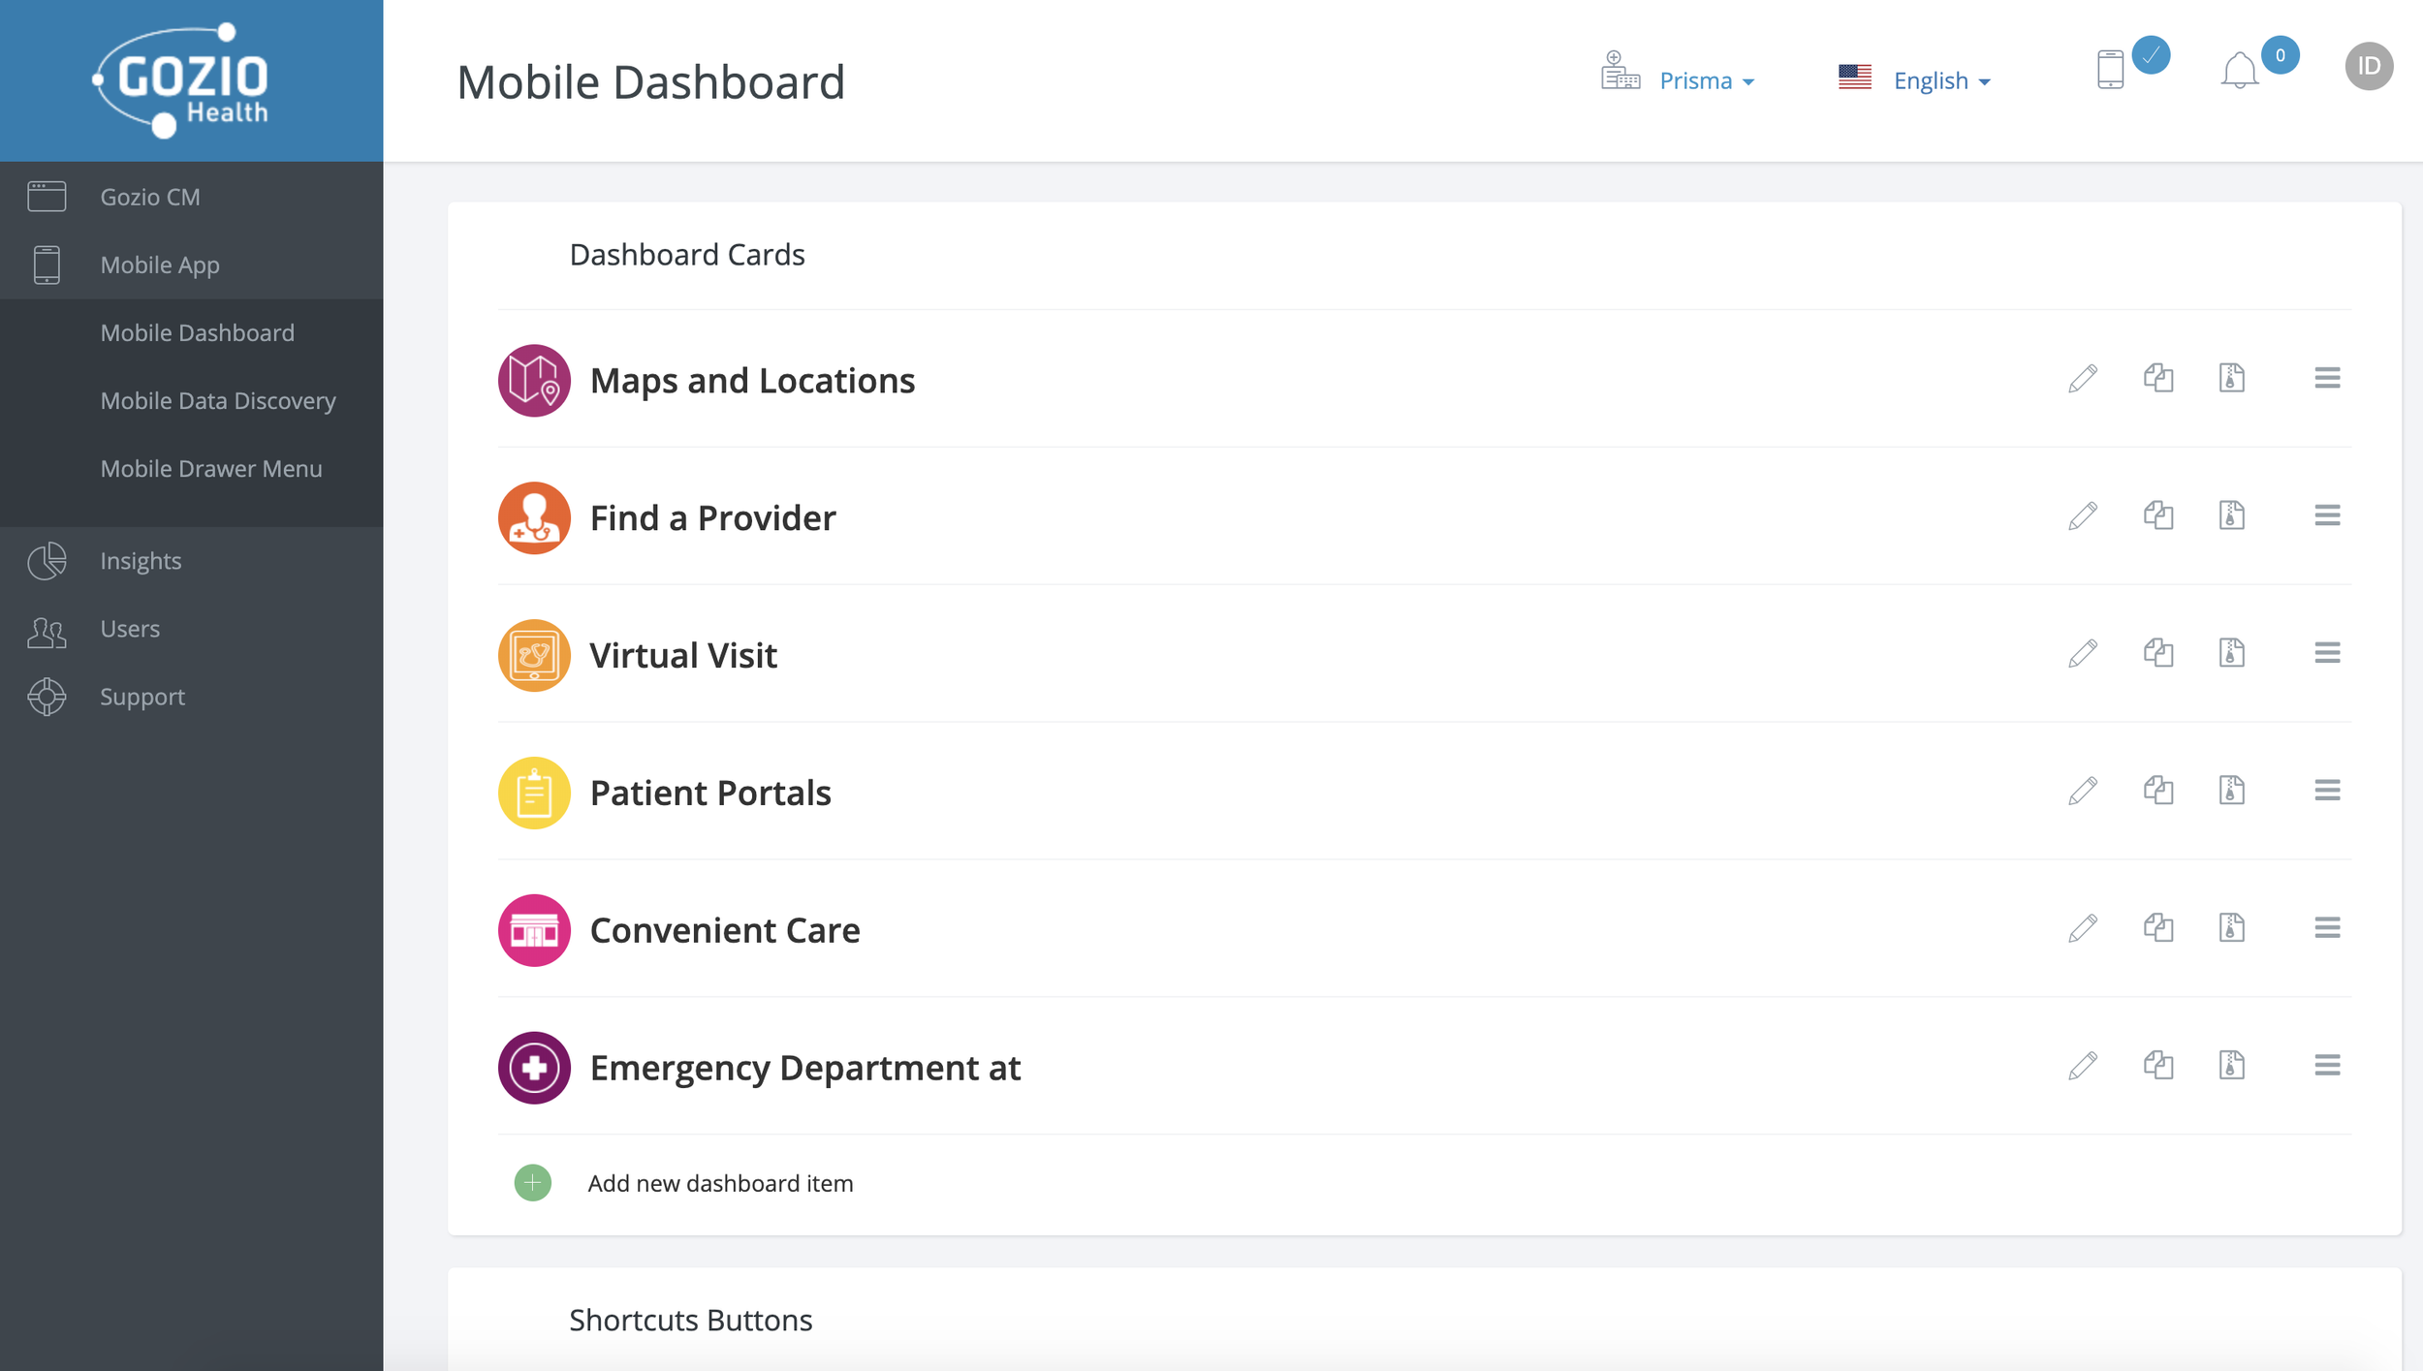This screenshot has height=1371, width=2423.
Task: Open the Insights section
Action: pyautogui.click(x=141, y=561)
